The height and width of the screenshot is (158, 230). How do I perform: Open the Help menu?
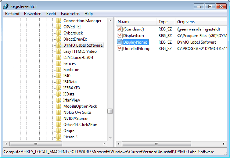(x=88, y=14)
